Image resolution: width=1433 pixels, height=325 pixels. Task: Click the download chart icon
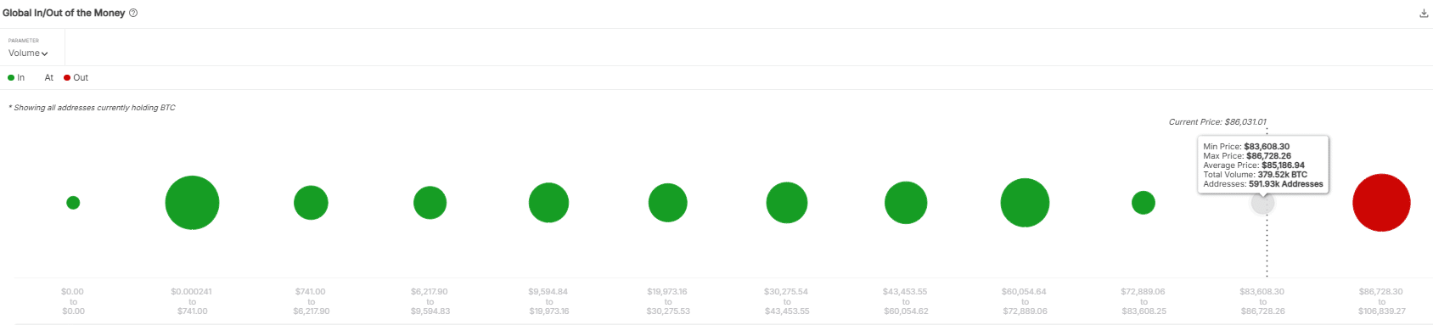pos(1424,14)
